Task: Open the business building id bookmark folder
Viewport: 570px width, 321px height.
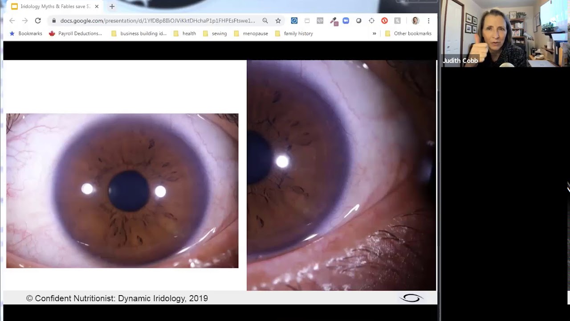Action: 139,33
